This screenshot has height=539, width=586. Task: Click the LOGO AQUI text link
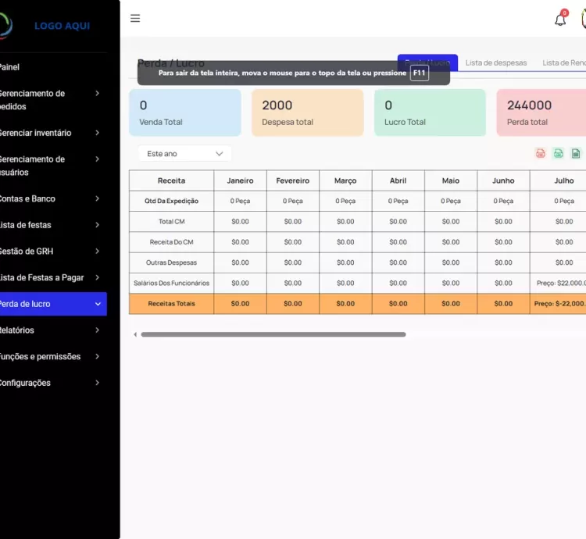pyautogui.click(x=62, y=26)
